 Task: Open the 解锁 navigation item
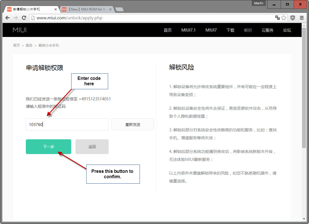coord(248,30)
